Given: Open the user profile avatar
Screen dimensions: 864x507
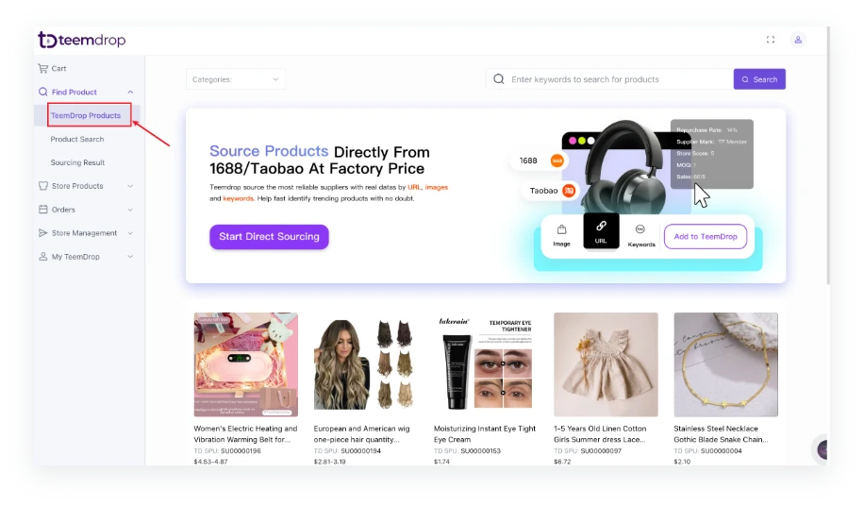Looking at the screenshot, I should coord(798,40).
